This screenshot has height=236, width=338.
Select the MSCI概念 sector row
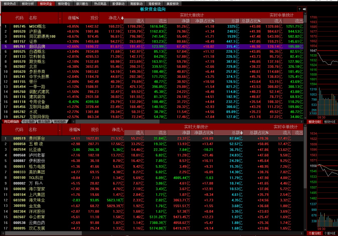click(x=152, y=26)
